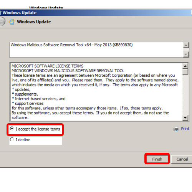
Task: Click up arrow of license terms scrollbar
Action: coord(185,66)
